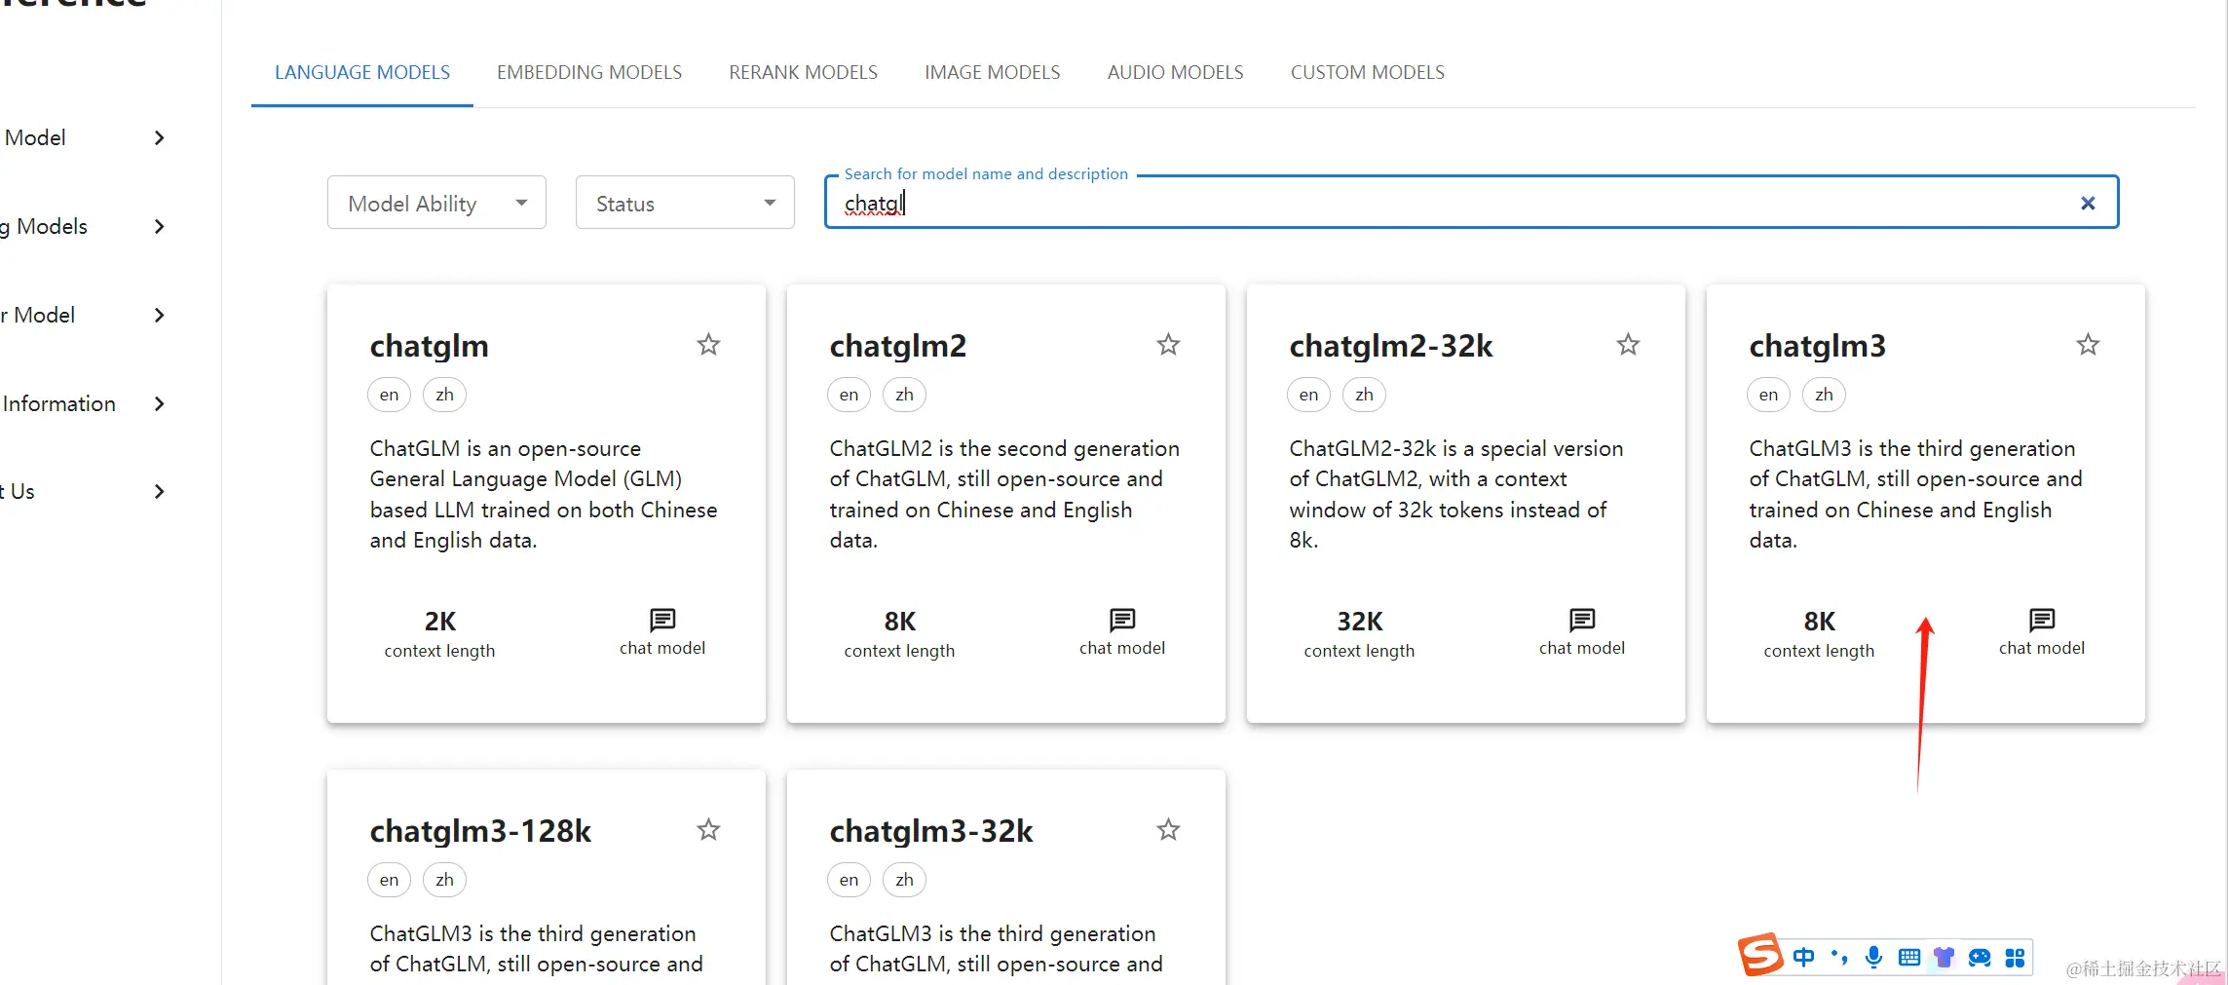This screenshot has height=985, width=2228.
Task: Toggle the star on the chatglm3-32k card
Action: [1168, 829]
